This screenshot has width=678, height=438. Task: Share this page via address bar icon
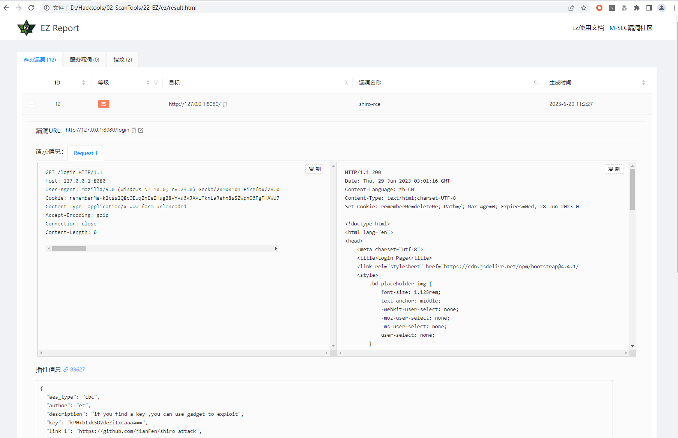pos(571,8)
